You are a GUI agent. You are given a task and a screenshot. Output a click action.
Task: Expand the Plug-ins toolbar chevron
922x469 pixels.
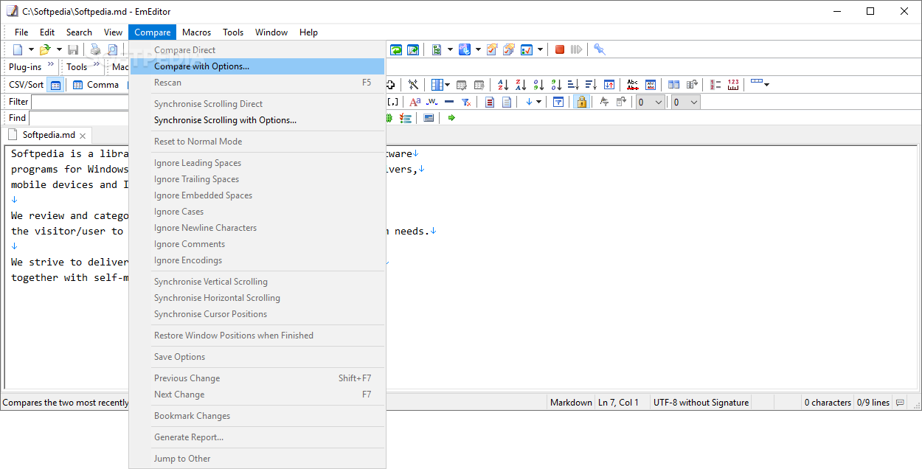tap(51, 66)
